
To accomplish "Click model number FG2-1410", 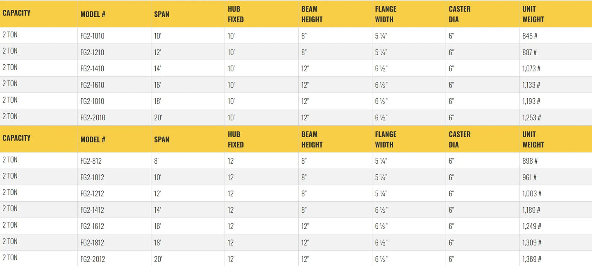I will (x=92, y=69).
